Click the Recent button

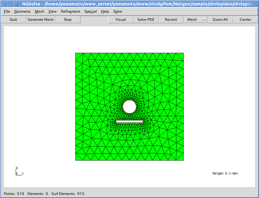click(x=171, y=20)
